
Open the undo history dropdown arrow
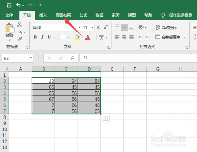click(23, 5)
